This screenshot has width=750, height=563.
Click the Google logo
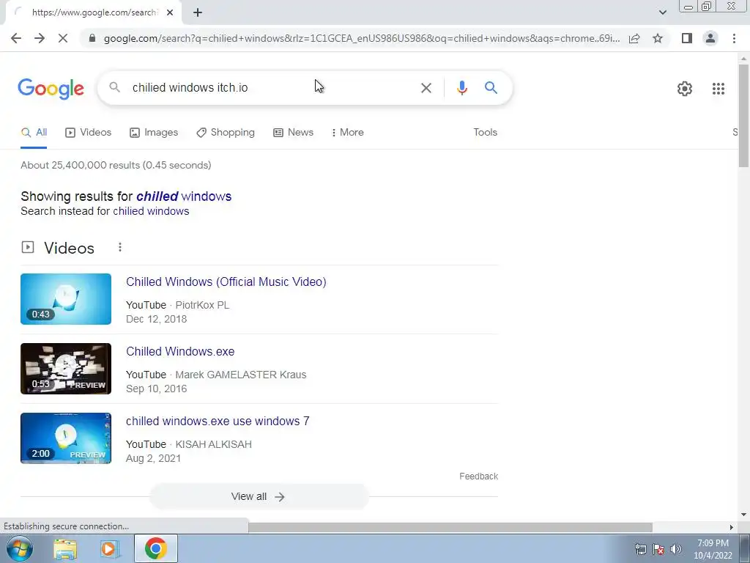point(51,89)
